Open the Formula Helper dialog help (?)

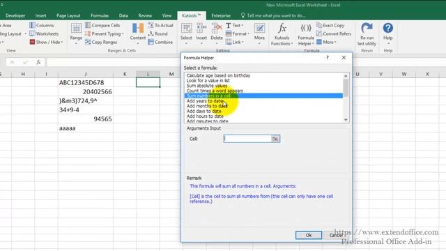coord(328,58)
